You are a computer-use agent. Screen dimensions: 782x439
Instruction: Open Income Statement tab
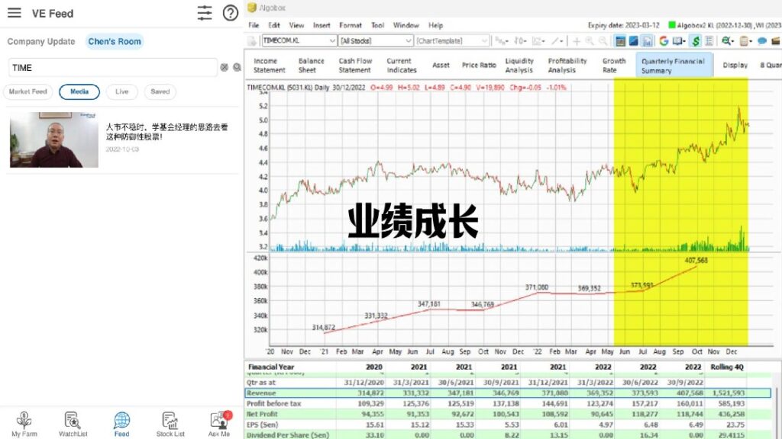point(270,66)
